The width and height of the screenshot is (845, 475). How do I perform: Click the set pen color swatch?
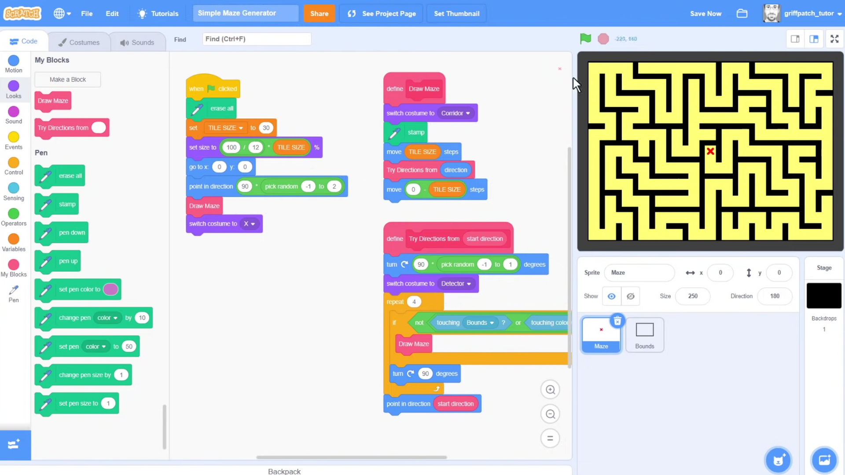click(110, 289)
